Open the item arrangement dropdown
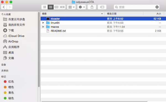The height and width of the screenshot is (102, 166). pyautogui.click(x=71, y=7)
